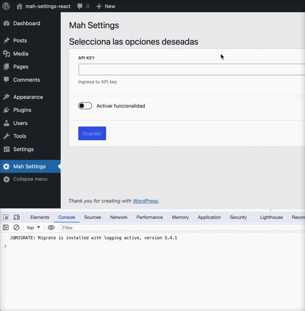
Task: Open the Appearance sidebar menu item
Action: coord(28,97)
